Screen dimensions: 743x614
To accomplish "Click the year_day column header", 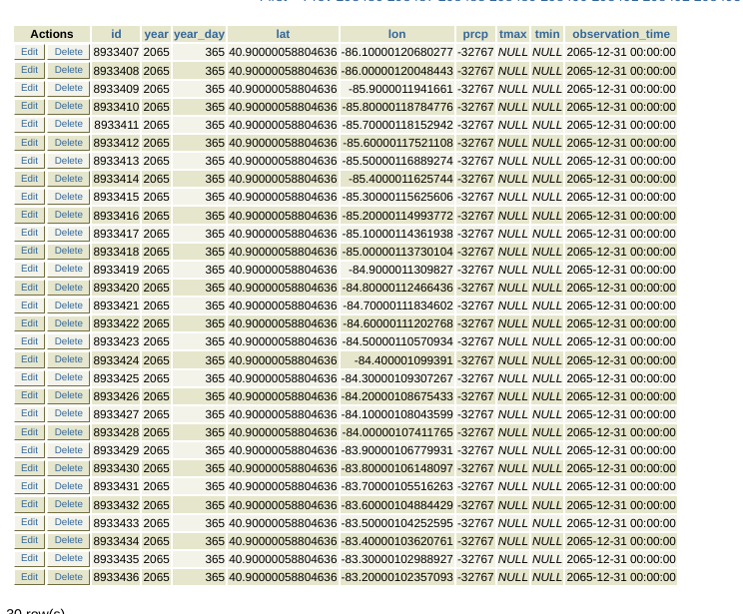I will point(199,34).
